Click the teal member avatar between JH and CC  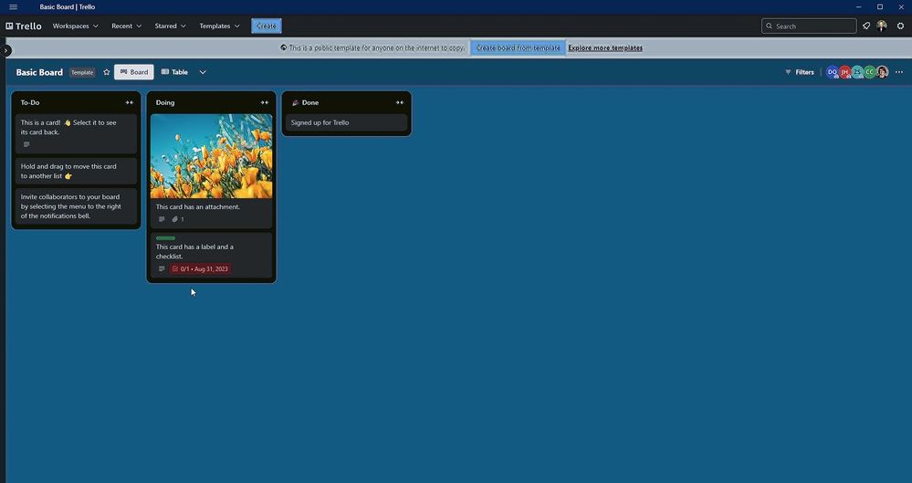[x=857, y=72]
